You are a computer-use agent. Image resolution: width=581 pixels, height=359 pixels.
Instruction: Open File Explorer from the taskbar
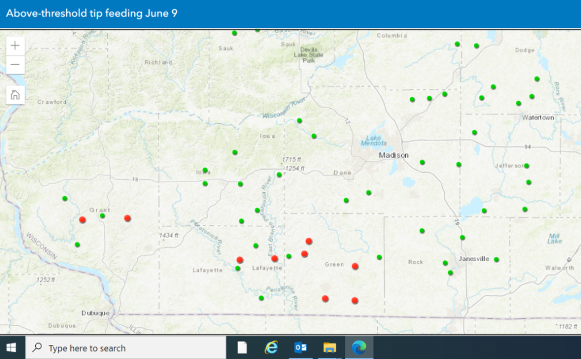330,347
